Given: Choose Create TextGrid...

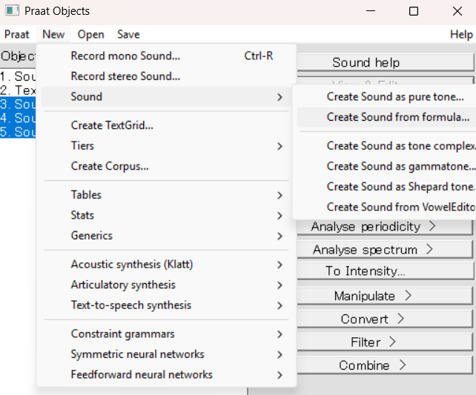Looking at the screenshot, I should 166,125.
